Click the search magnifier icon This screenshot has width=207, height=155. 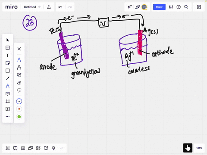(x=186, y=7)
